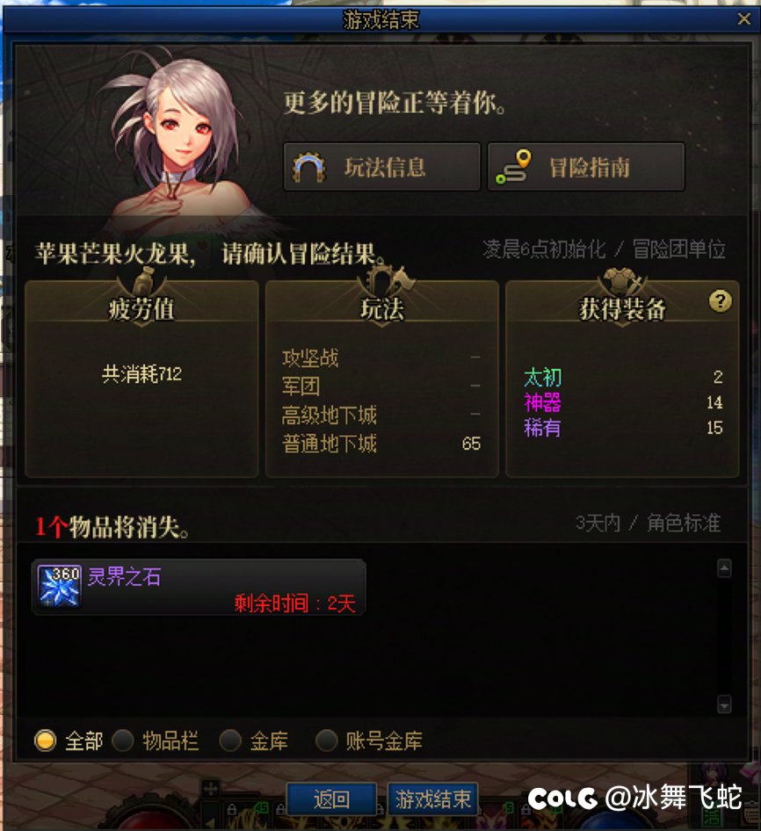Click the question mark help icon
Image resolution: width=761 pixels, height=831 pixels.
720,301
